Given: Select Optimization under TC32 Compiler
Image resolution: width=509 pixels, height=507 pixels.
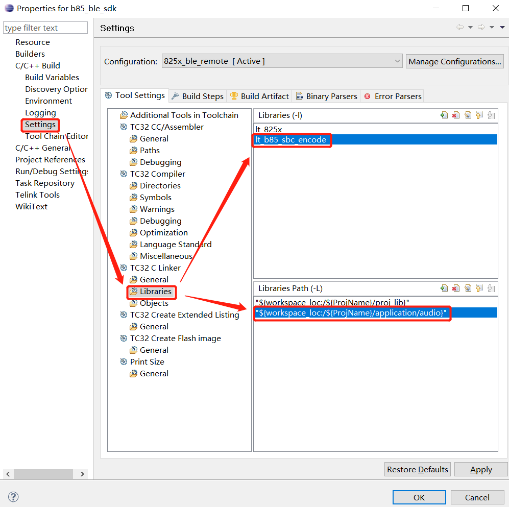Looking at the screenshot, I should point(163,233).
